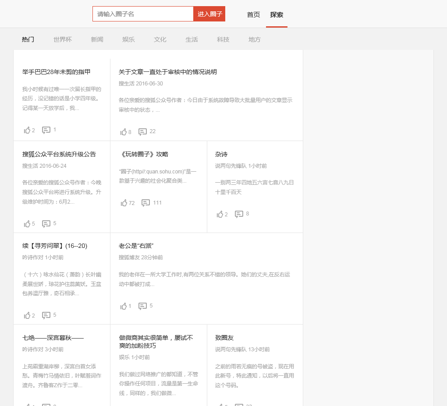Click excerpt starting 我小时候有过唯一一次留长指甲的
The image size is (447, 406).
tap(62, 99)
